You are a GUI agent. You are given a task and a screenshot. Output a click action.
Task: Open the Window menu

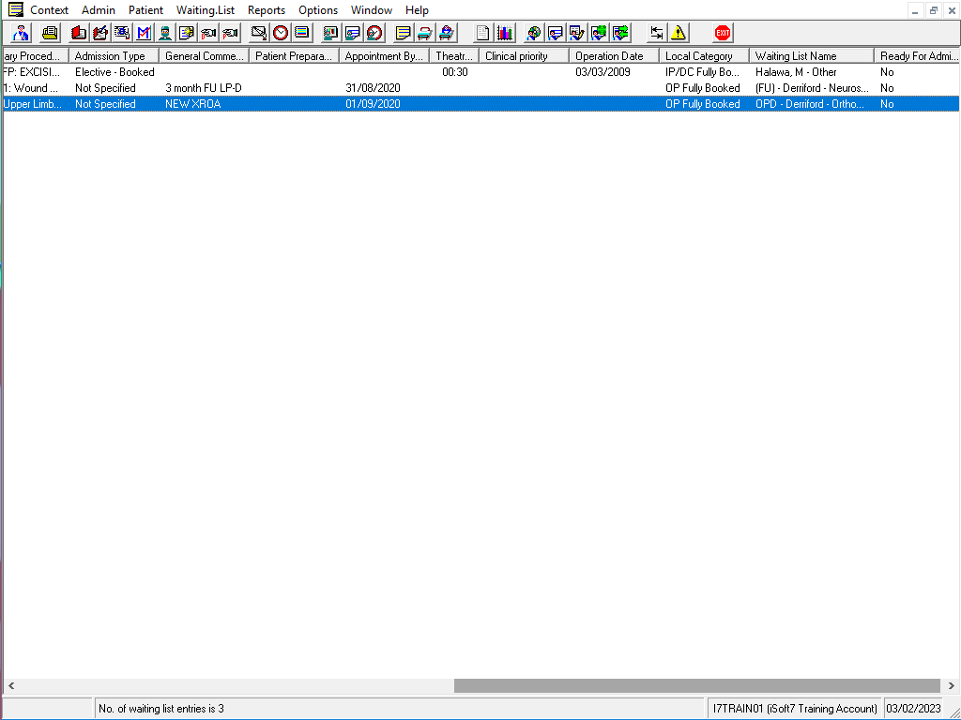click(372, 10)
